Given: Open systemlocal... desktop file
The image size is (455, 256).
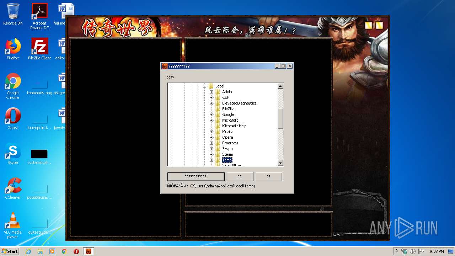Looking at the screenshot, I should click(39, 156).
